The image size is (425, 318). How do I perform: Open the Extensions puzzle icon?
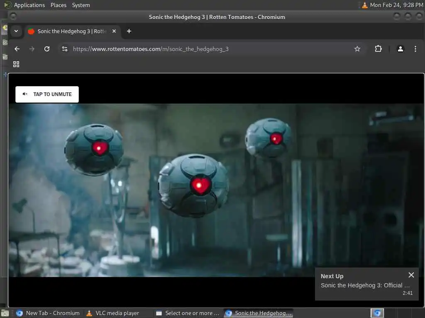click(378, 49)
